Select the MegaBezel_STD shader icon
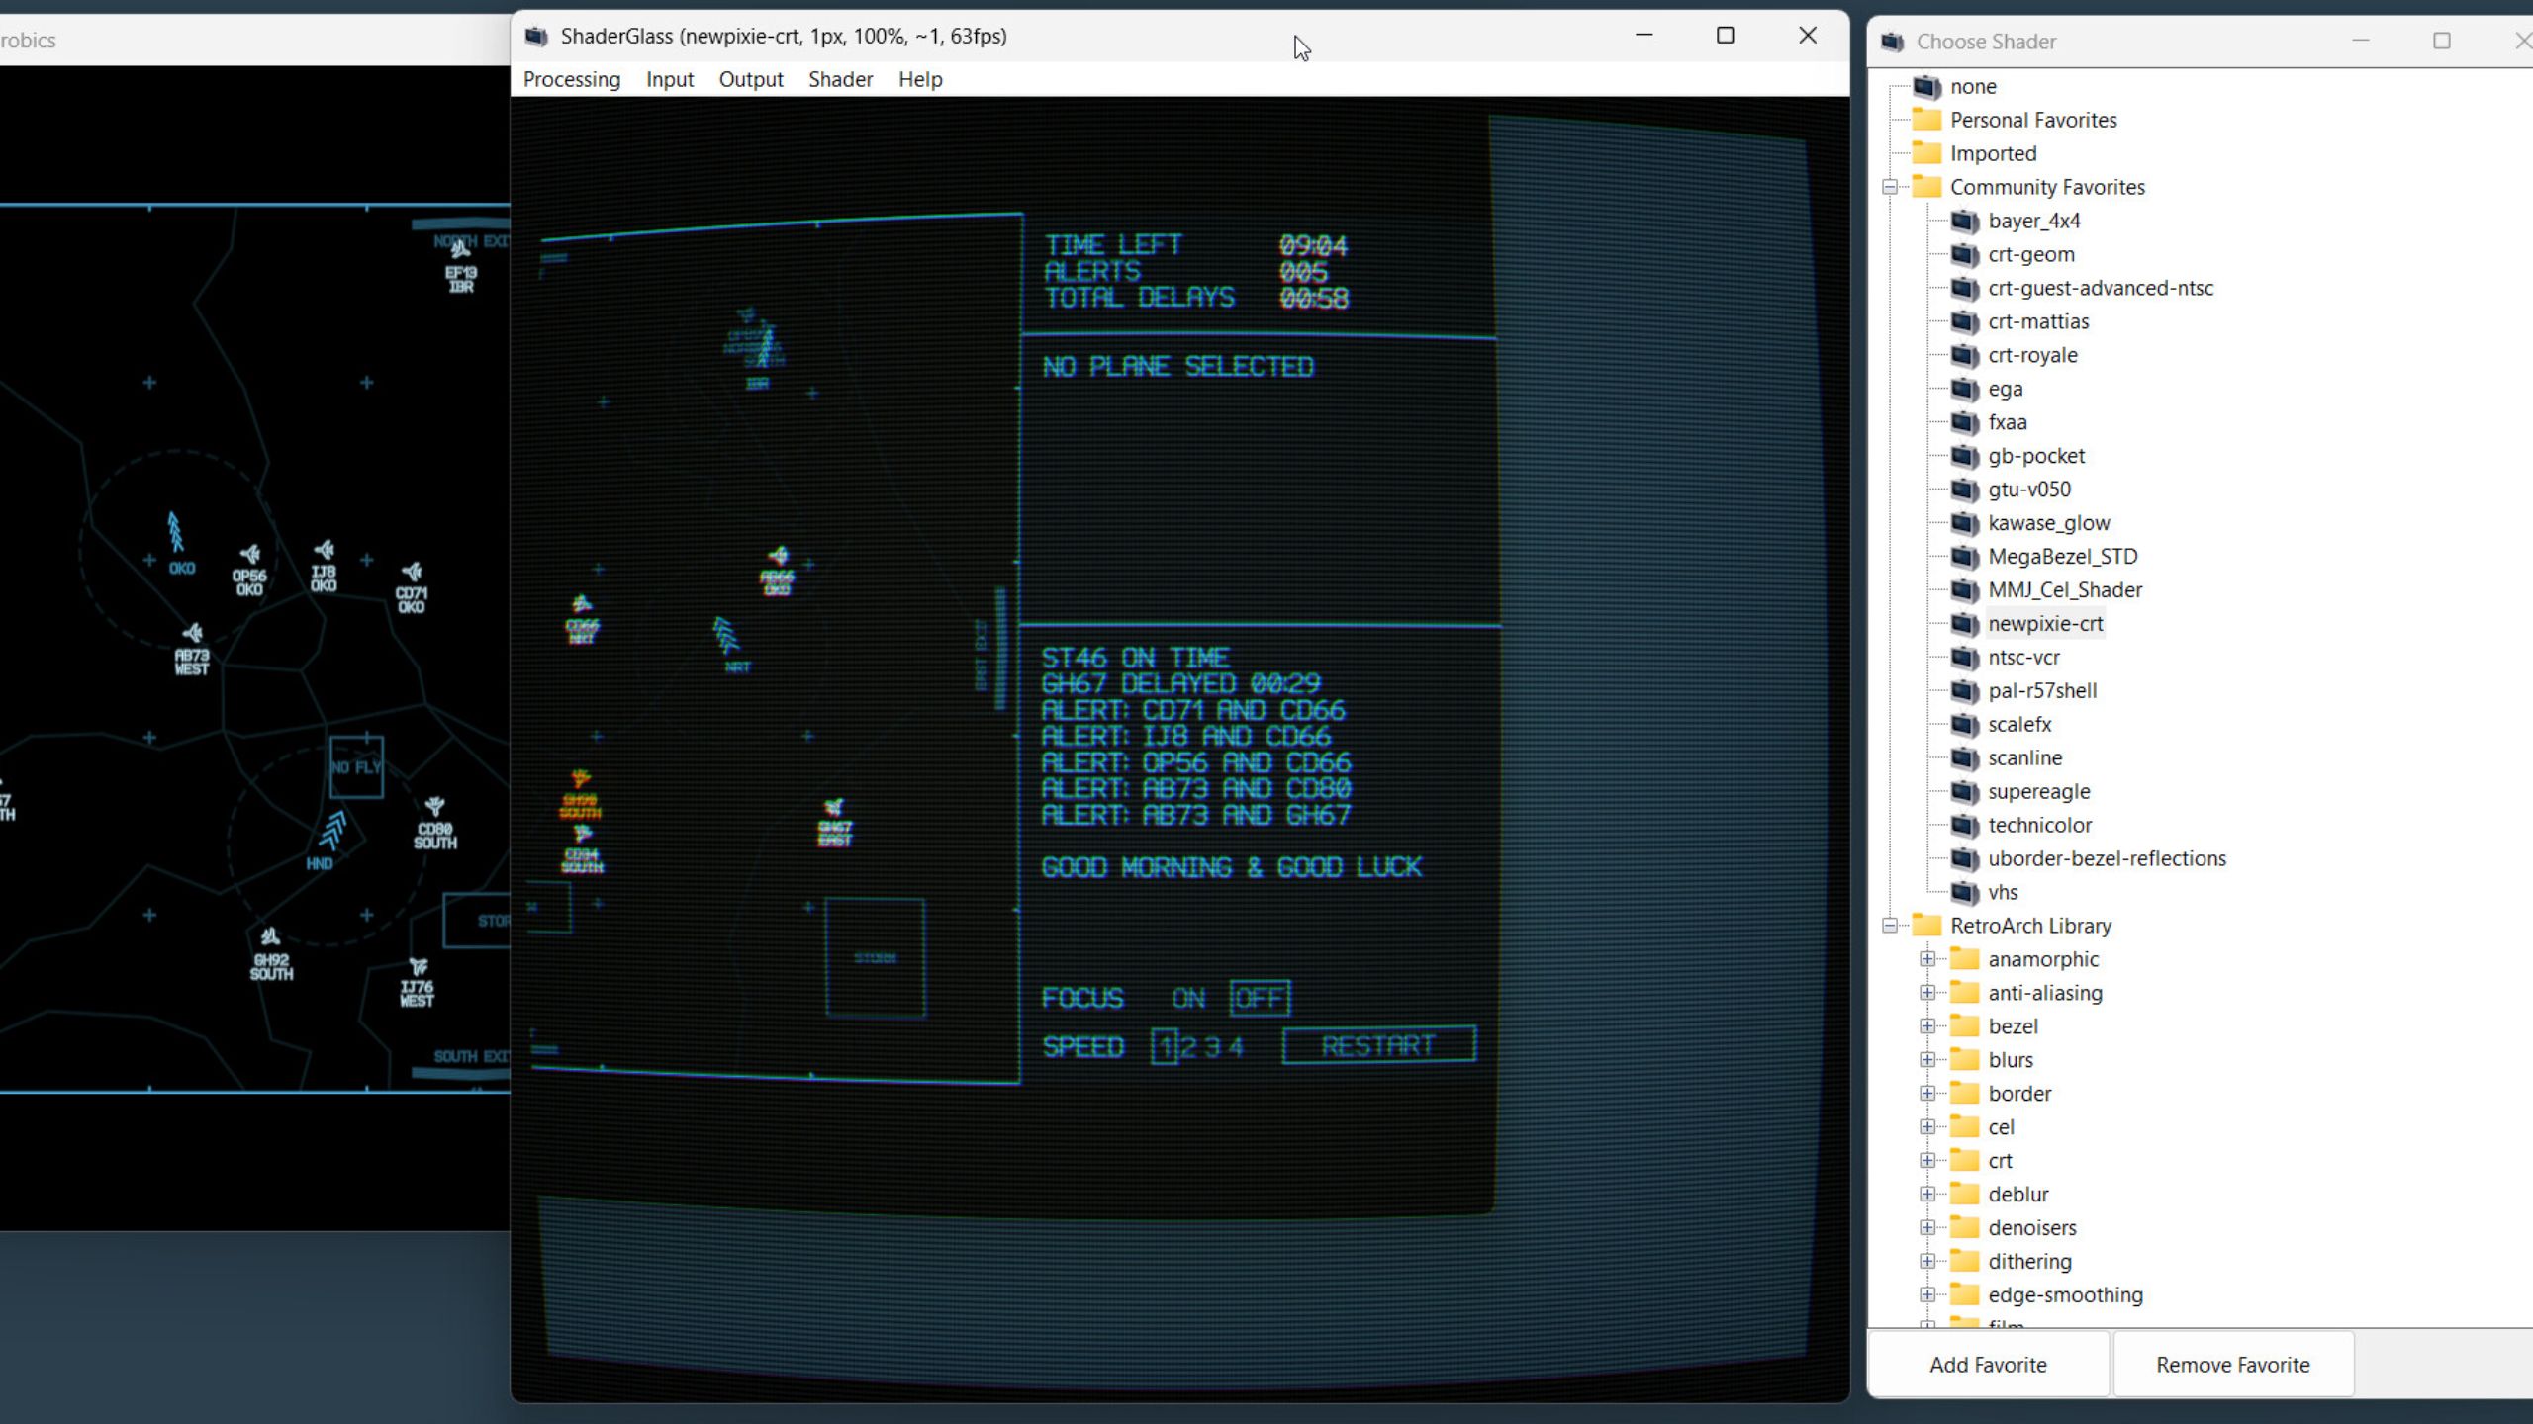 (1964, 557)
